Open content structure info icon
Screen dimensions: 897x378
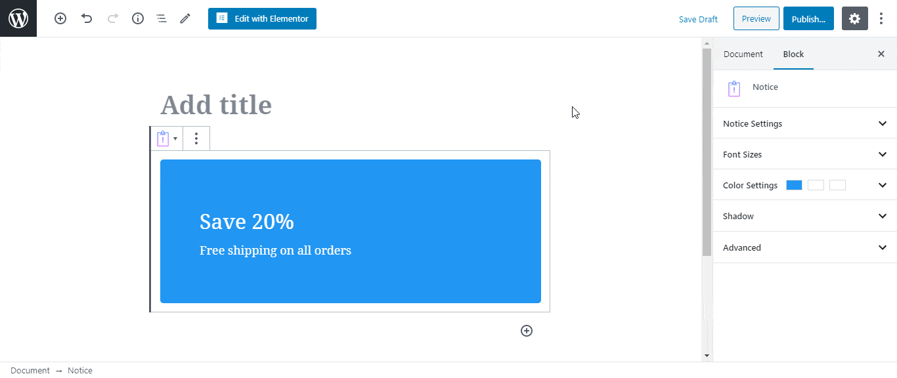(x=138, y=19)
